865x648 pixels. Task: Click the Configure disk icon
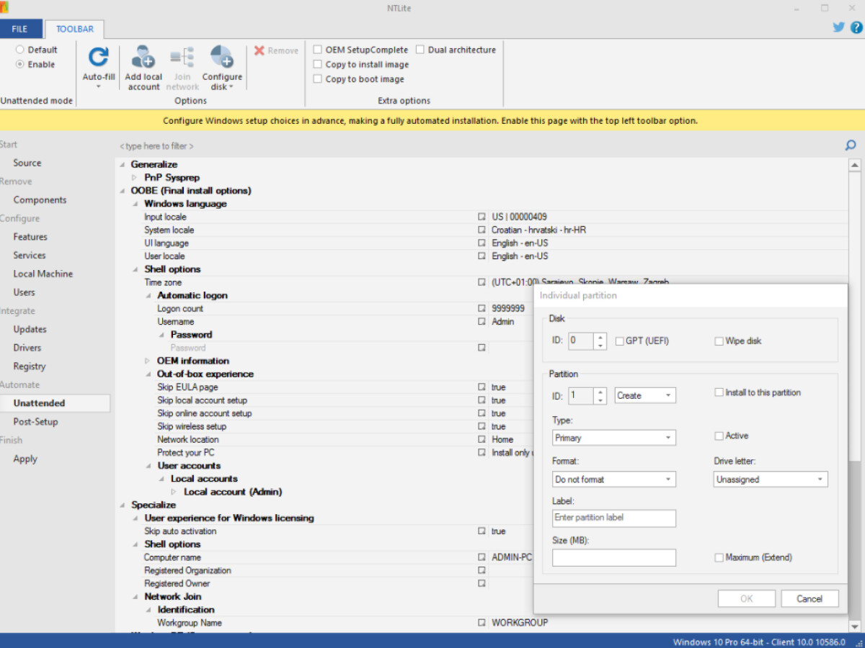point(221,57)
